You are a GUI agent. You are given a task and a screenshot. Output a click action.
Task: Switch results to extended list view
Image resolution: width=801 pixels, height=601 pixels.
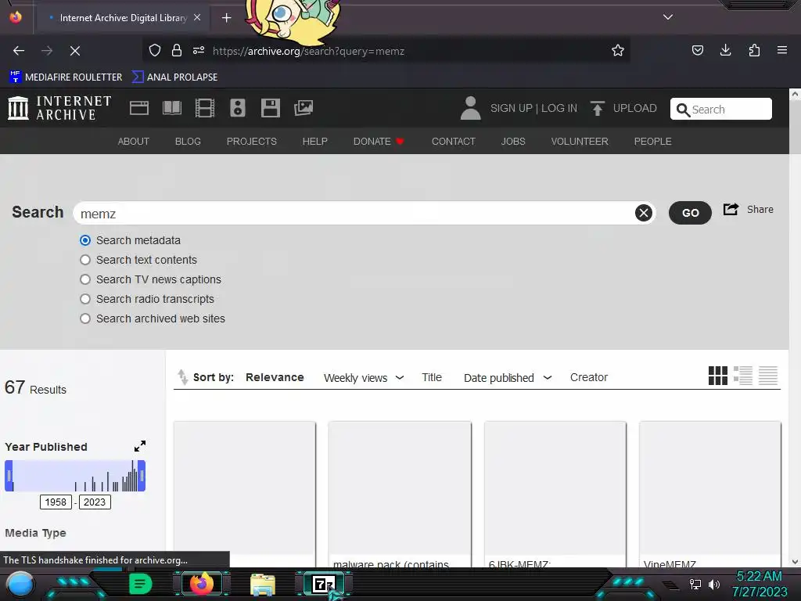point(743,376)
